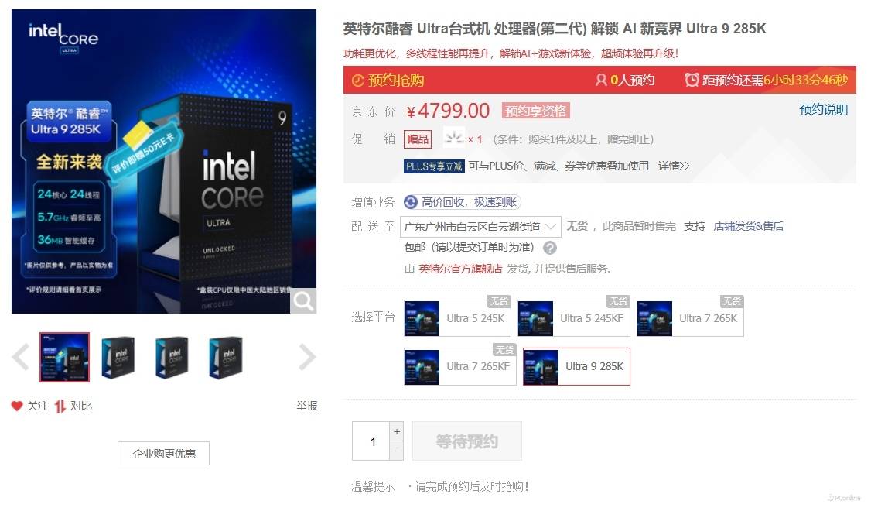Click the 对比 compare arrows icon
This screenshot has width=871, height=511.
coord(60,406)
